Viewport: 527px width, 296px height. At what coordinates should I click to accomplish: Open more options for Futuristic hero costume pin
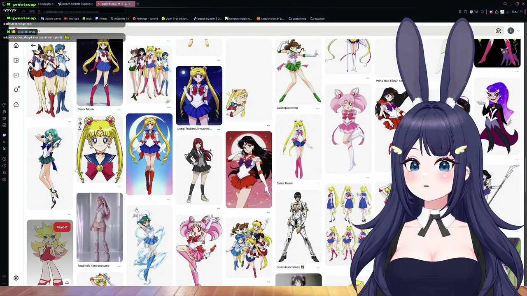tap(119, 266)
